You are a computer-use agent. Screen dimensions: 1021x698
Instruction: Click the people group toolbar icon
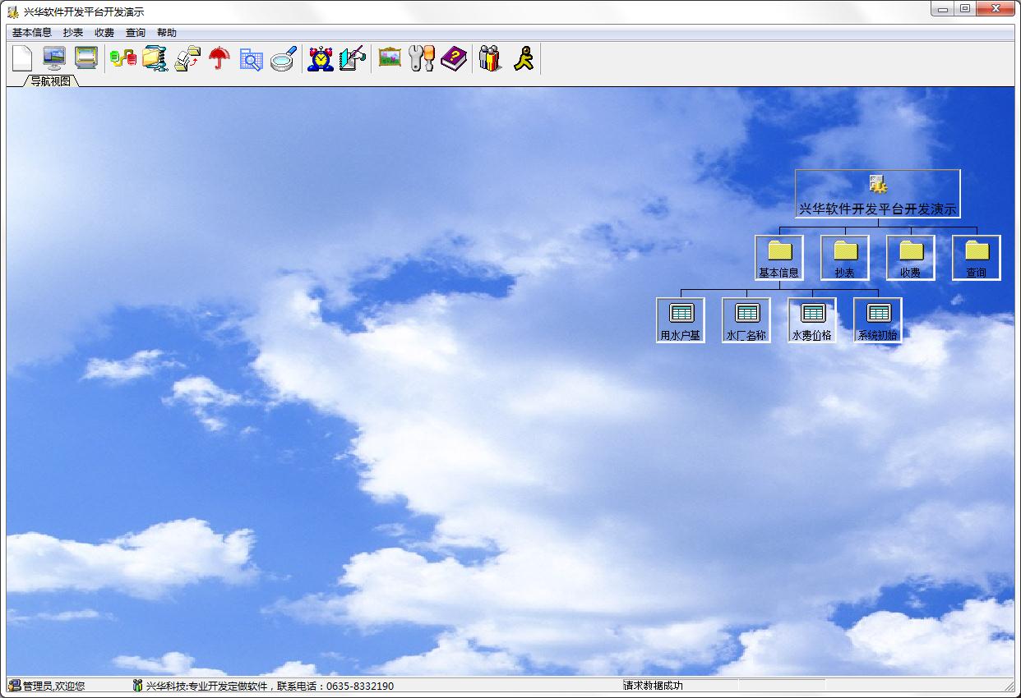(491, 58)
